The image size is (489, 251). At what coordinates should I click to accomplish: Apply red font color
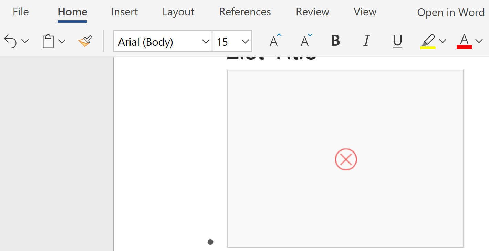tap(464, 42)
